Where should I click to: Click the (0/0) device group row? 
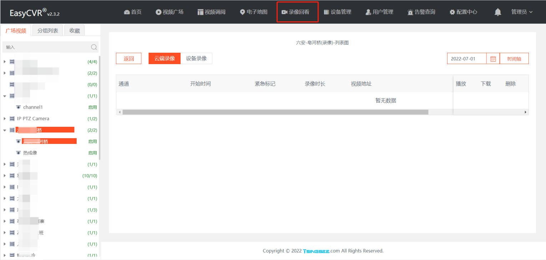click(x=50, y=84)
